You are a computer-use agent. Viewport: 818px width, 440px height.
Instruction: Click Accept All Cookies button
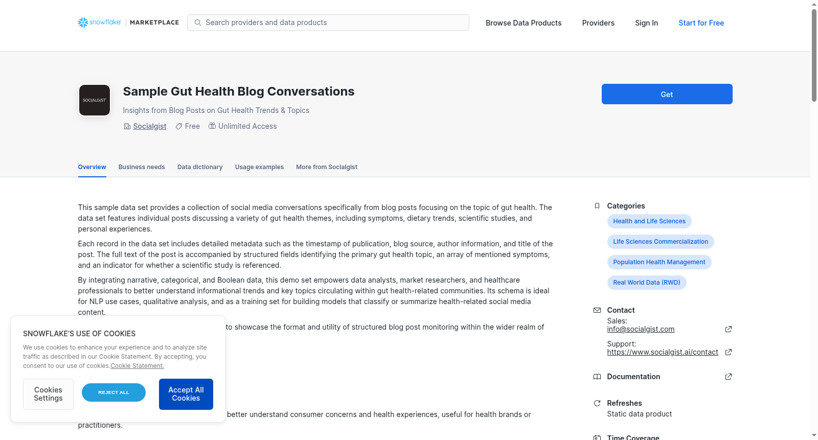point(186,394)
